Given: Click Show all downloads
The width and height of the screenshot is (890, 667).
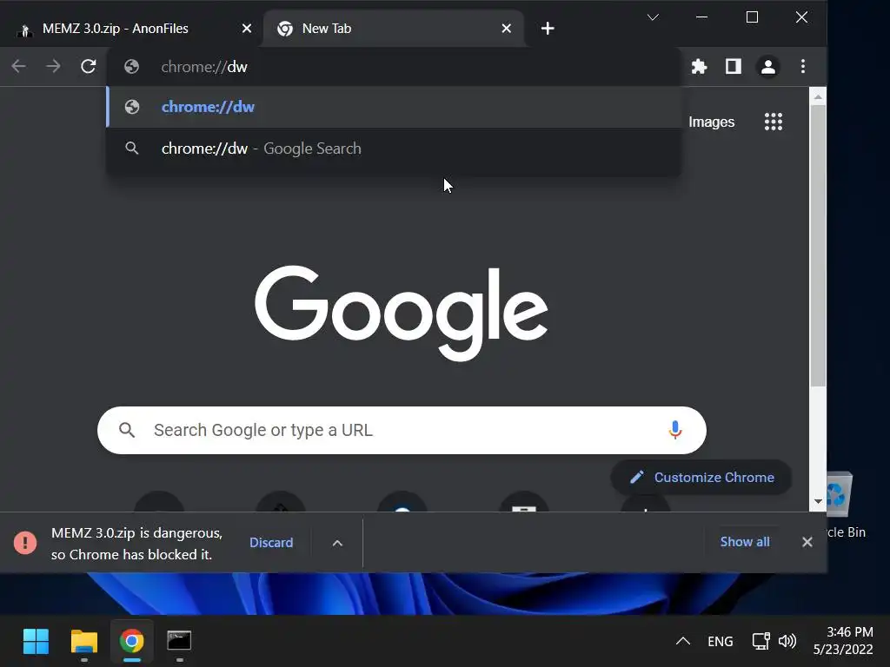Looking at the screenshot, I should point(745,542).
